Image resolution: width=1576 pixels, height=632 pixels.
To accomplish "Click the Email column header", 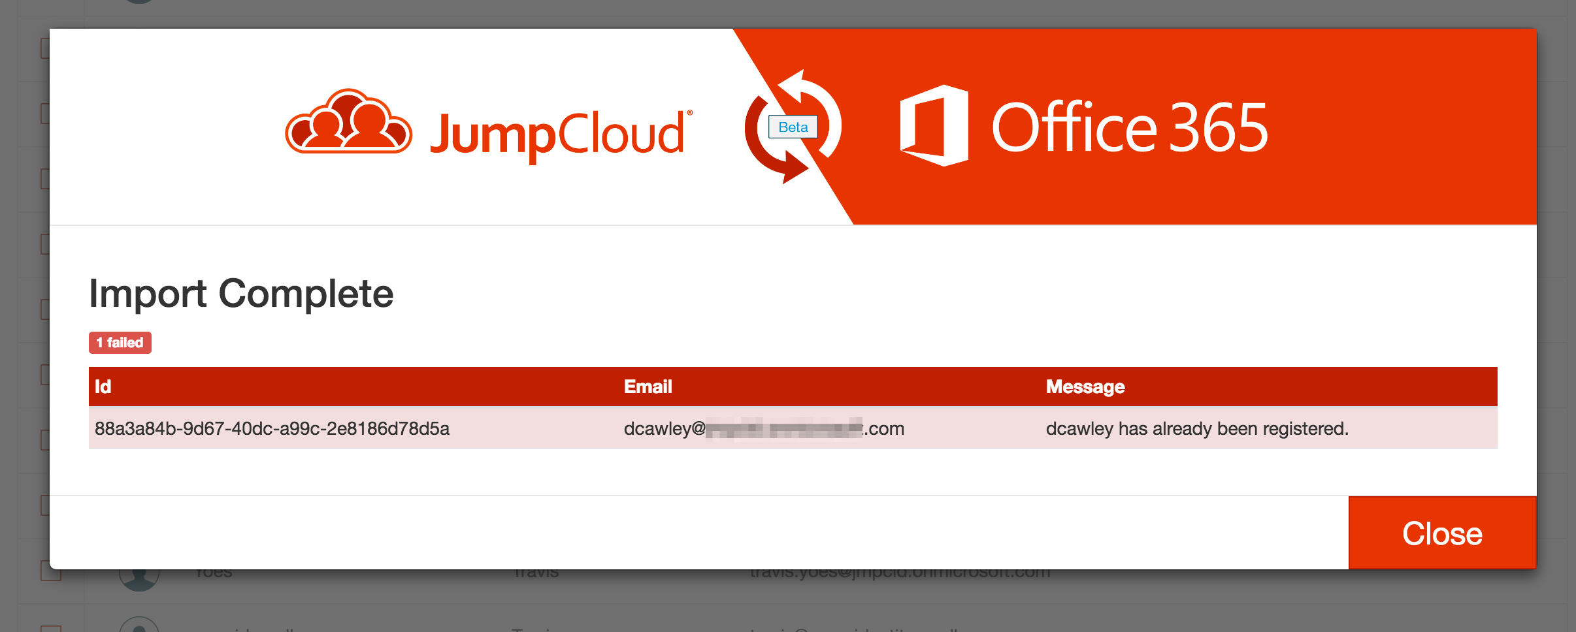I will point(648,387).
